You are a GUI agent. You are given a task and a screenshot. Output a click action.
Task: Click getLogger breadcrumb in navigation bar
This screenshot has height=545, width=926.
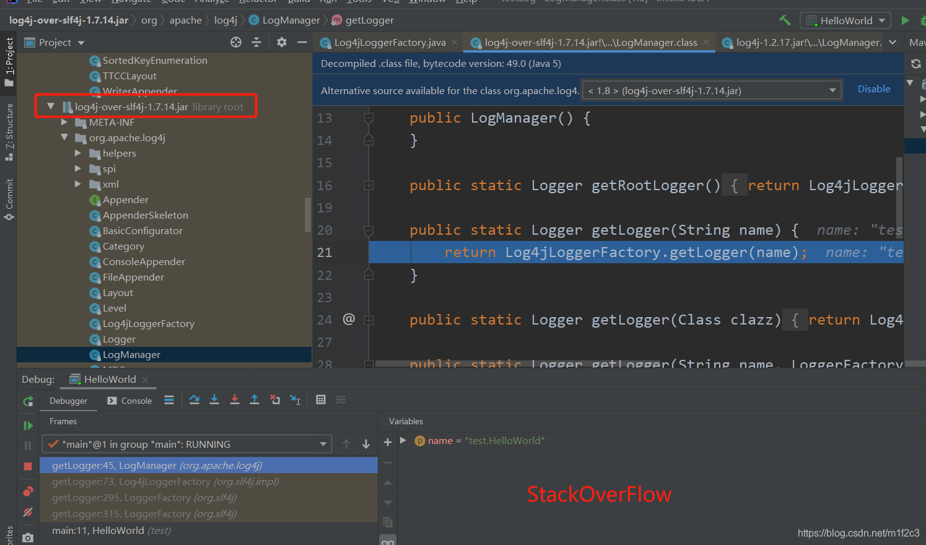pos(363,20)
